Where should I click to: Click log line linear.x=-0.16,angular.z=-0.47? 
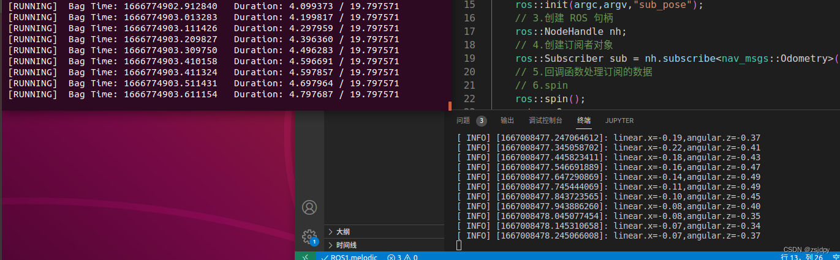coord(608,167)
